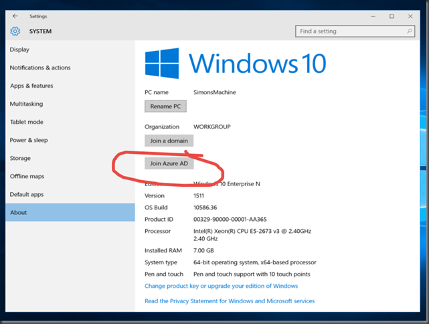Click Installed RAM value 7.00 GB
Viewport: 429px width, 324px height.
(203, 250)
